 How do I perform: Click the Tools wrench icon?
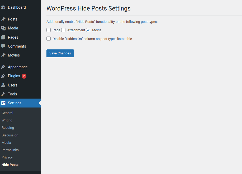click(x=3, y=94)
